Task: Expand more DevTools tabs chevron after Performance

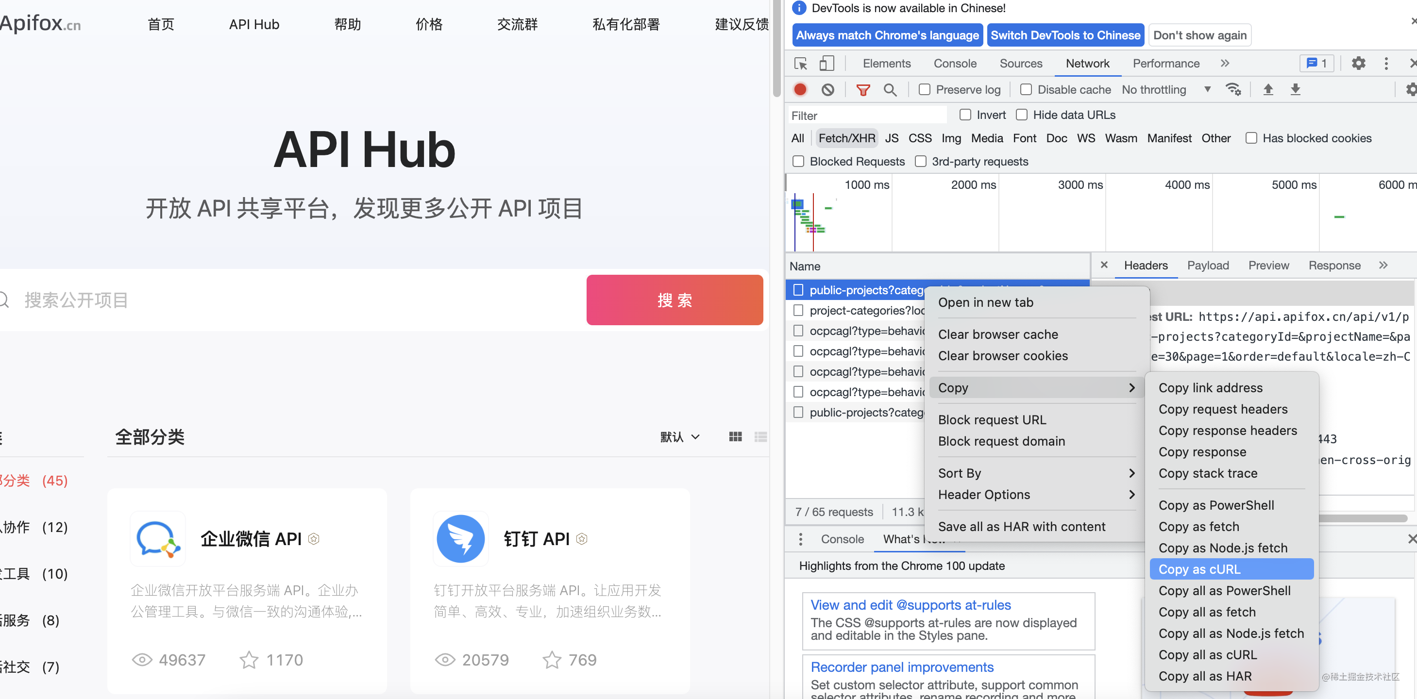Action: pos(1225,63)
